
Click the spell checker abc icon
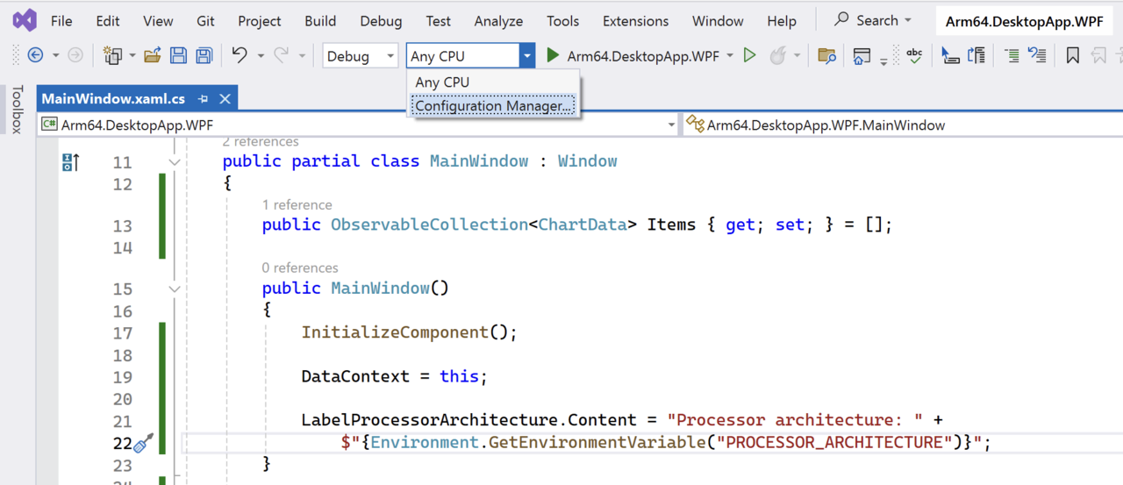[914, 56]
